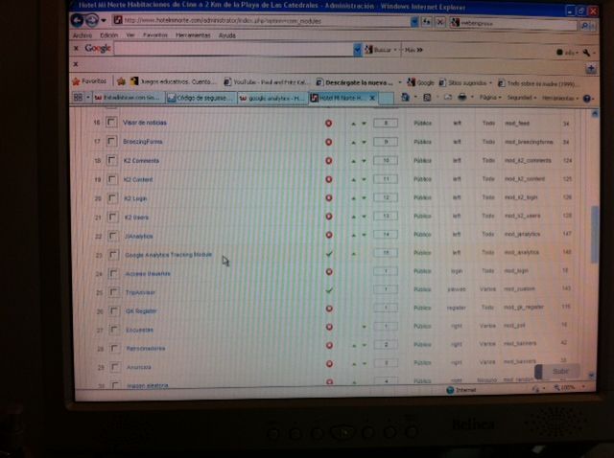
Task: Check the Visor de noticias checkbox
Action: pyautogui.click(x=111, y=123)
